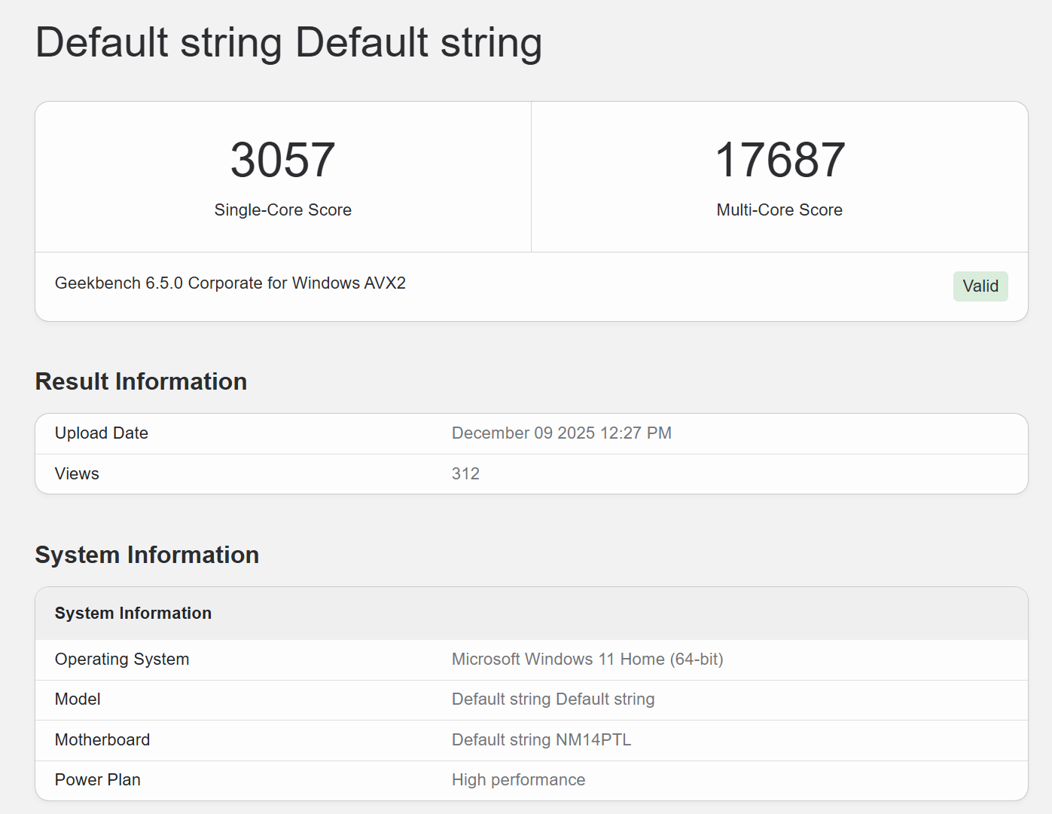Click the large page title heading
The height and width of the screenshot is (814, 1052).
288,42
